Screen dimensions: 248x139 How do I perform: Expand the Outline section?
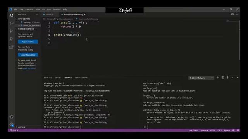point(20,127)
